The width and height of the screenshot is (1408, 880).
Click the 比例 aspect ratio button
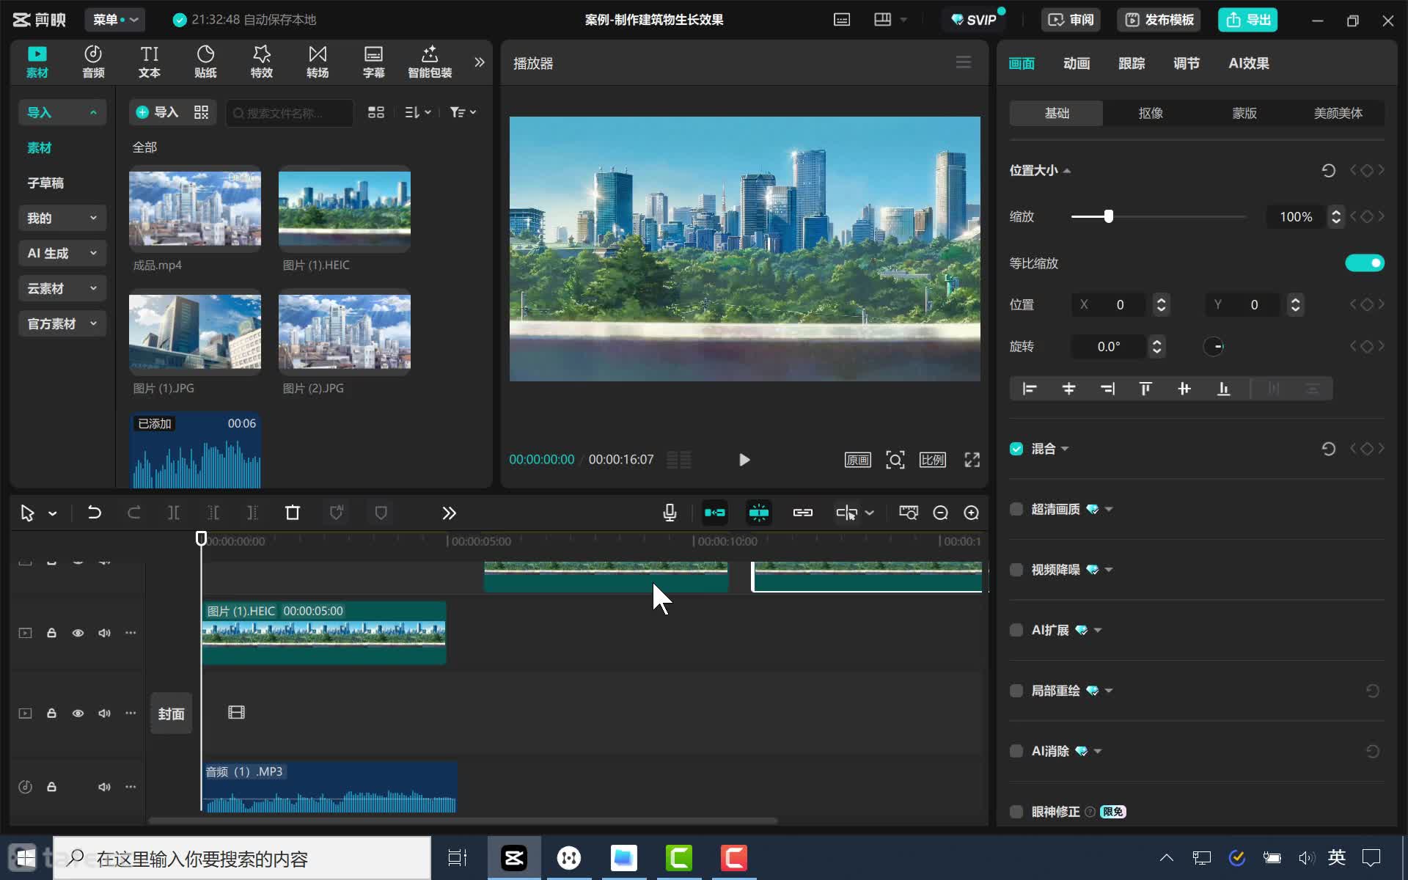pyautogui.click(x=933, y=460)
